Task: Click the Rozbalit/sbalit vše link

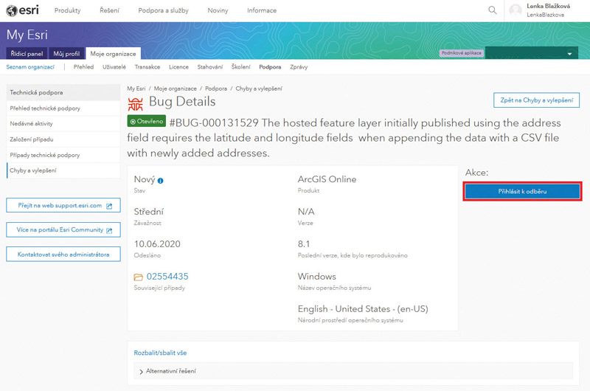Action: point(160,353)
